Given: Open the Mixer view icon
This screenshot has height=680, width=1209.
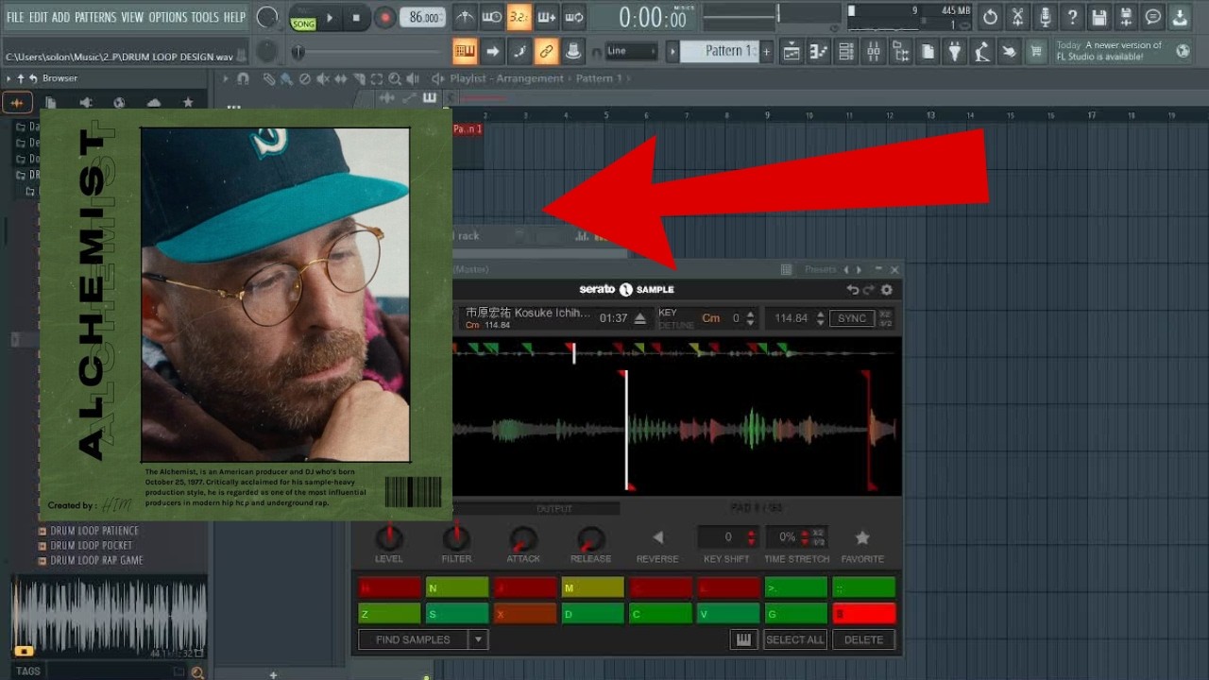Looking at the screenshot, I should click(874, 51).
